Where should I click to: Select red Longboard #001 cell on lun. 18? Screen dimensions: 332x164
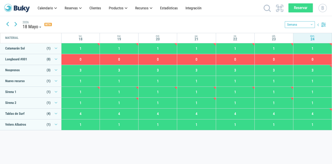80,59
